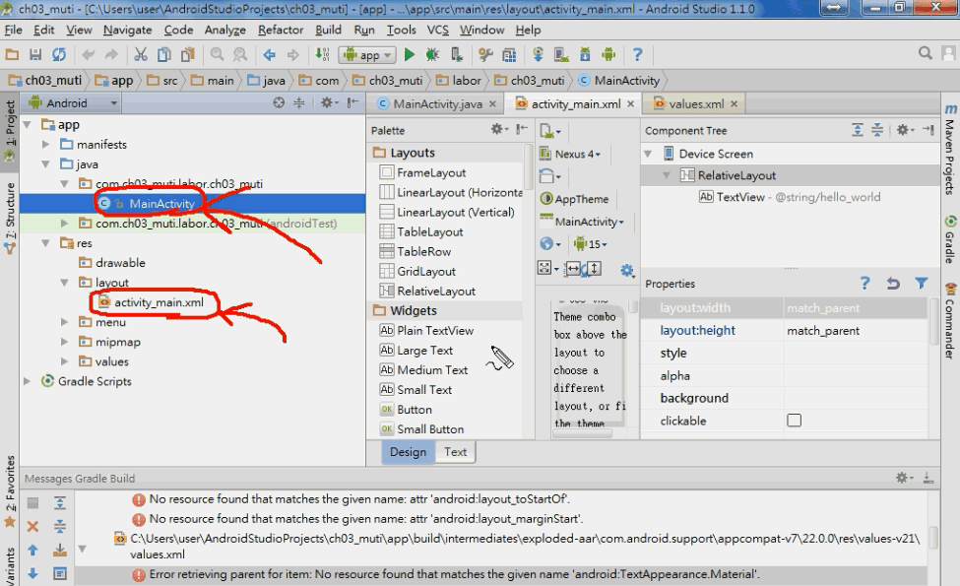Click Properties panel filter funnel icon
This screenshot has height=586, width=960.
(922, 283)
